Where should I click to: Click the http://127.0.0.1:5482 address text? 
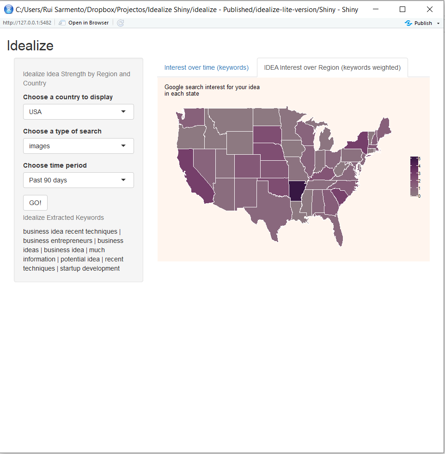click(27, 23)
